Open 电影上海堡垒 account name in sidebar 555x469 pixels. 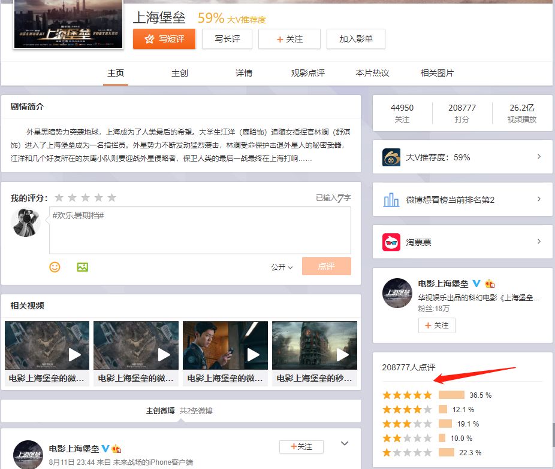443,284
